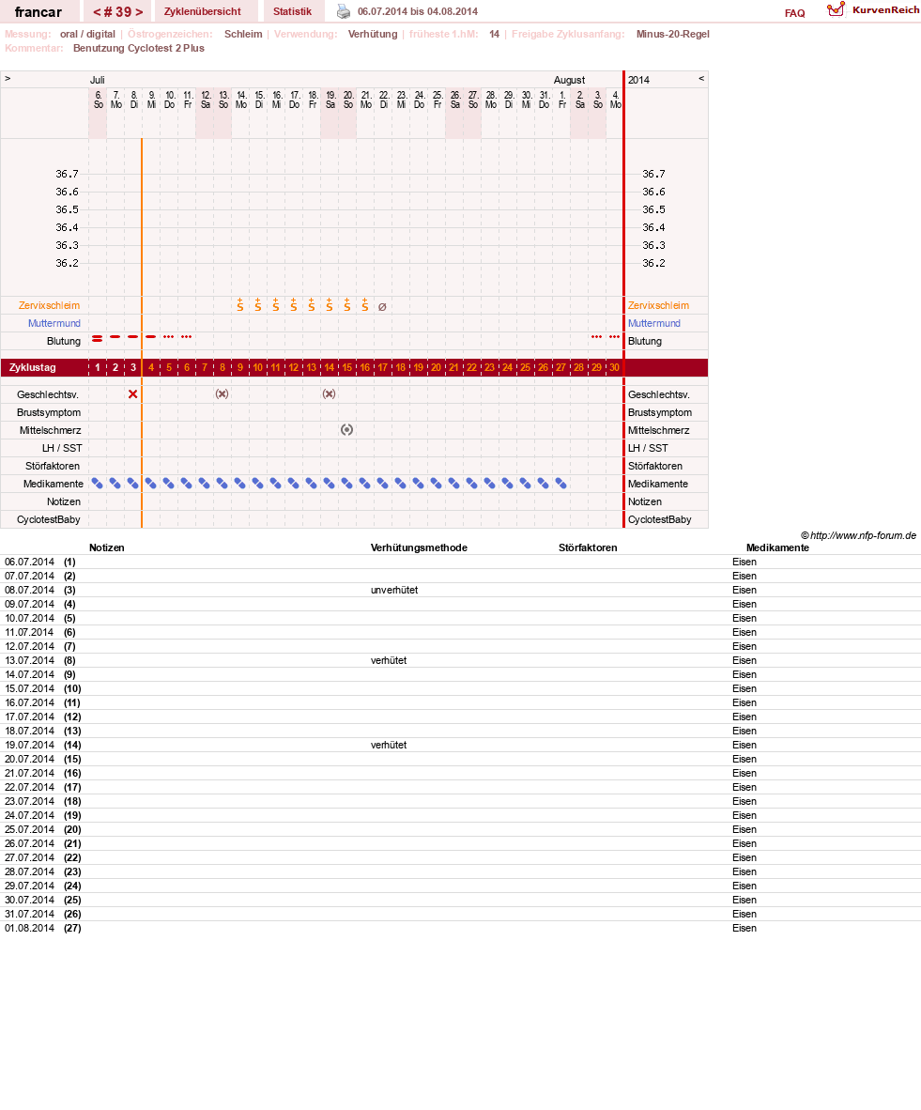This screenshot has width=921, height=1110.
Task: Click medication pill icon on day 1
Action: click(98, 484)
